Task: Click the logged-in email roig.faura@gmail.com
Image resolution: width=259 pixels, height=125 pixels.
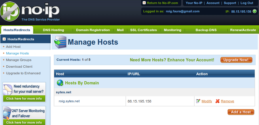Action: (183, 12)
